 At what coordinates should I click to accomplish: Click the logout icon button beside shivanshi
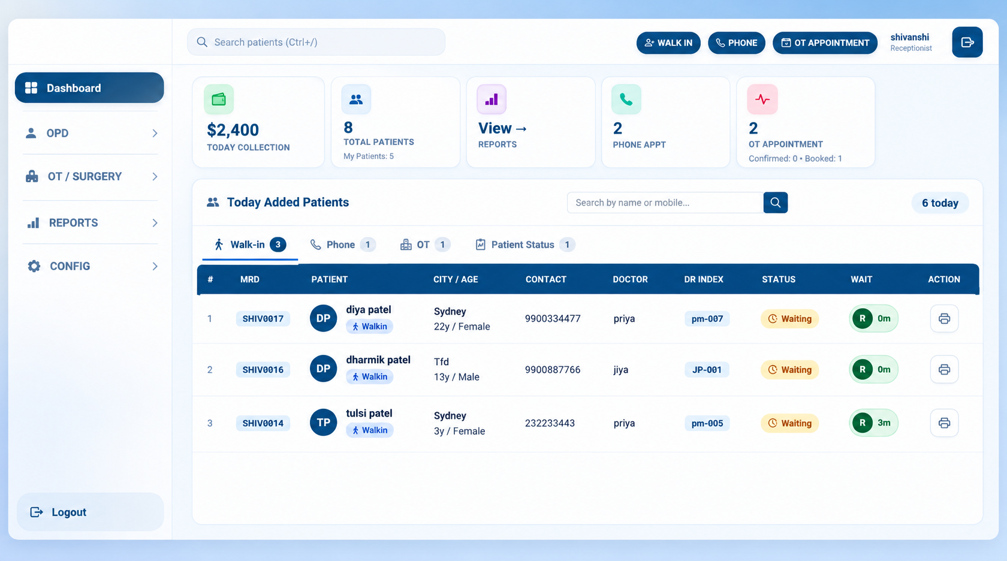(x=967, y=42)
